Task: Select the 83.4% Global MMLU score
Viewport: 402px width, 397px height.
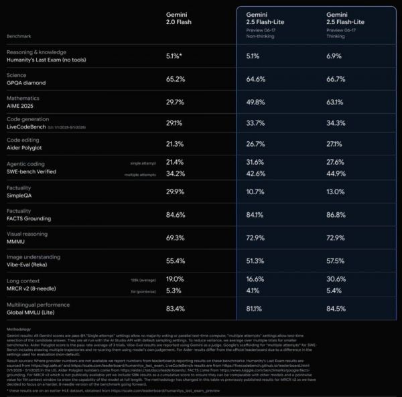Action: [177, 308]
